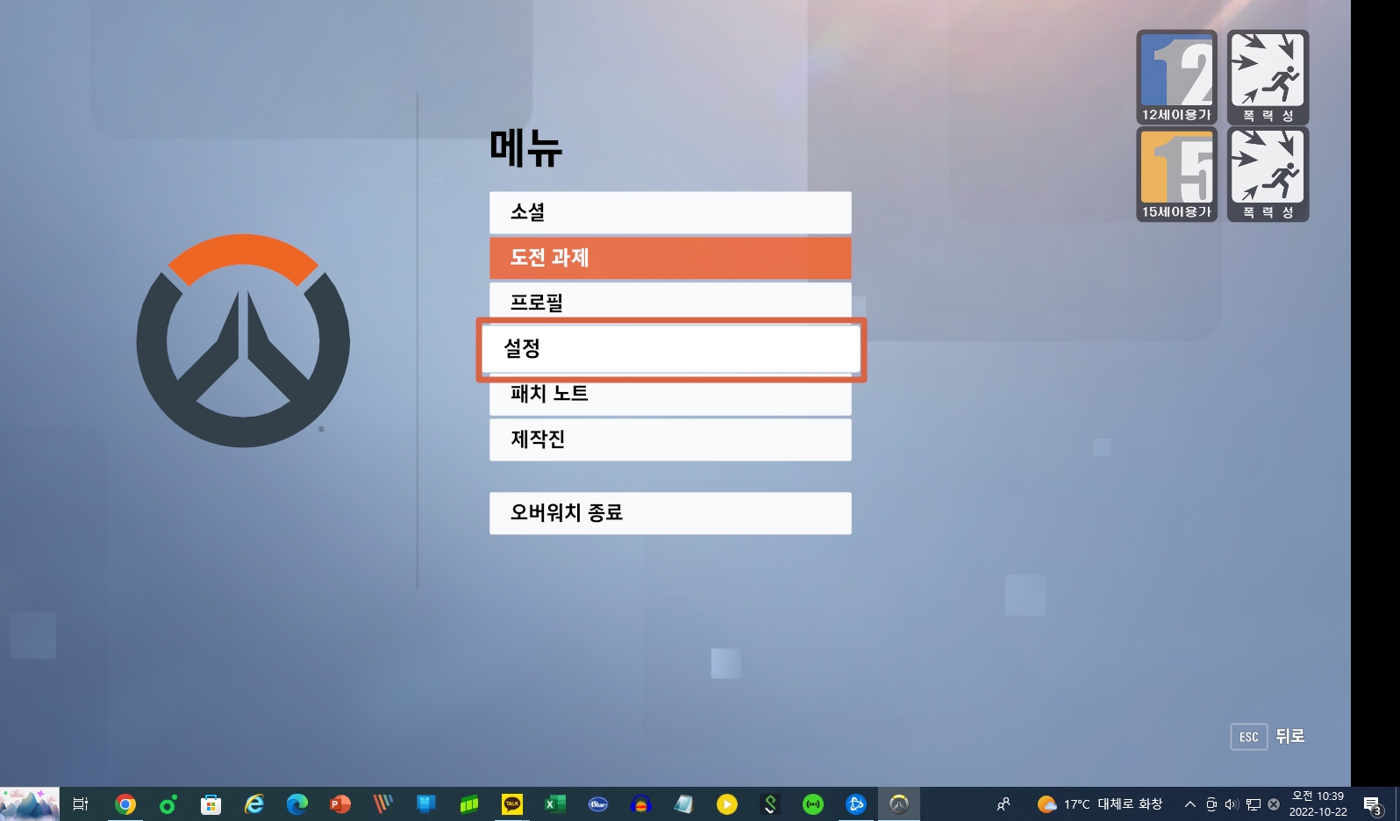Viewport: 1400px width, 821px height.
Task: Open 패치 노트 from the menu
Action: click(670, 397)
